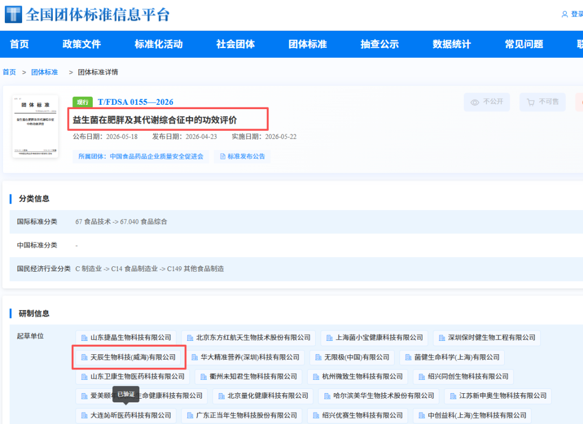Click the platform logo icon at top left
Screen dimensions: 583x424
[13, 15]
